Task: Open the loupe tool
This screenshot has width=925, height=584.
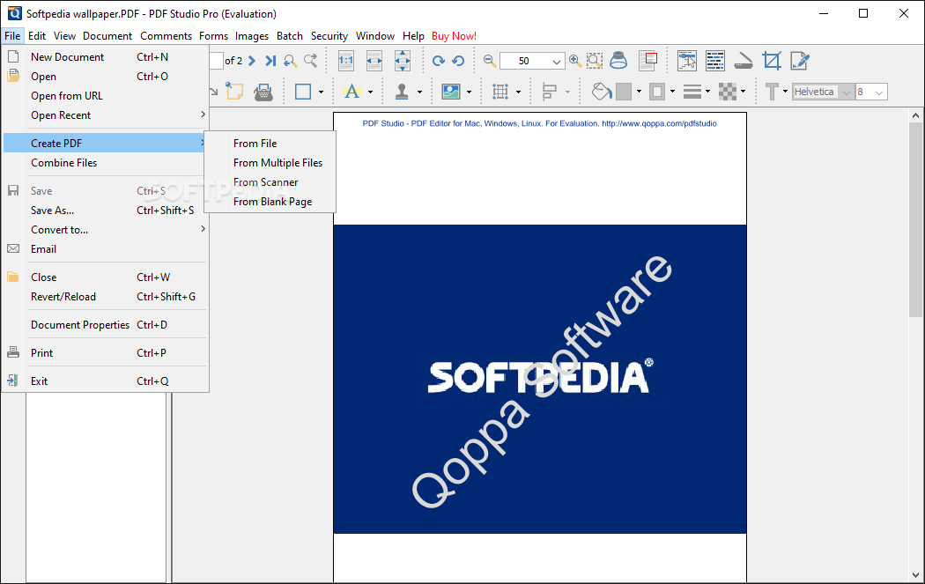Action: pyautogui.click(x=618, y=61)
